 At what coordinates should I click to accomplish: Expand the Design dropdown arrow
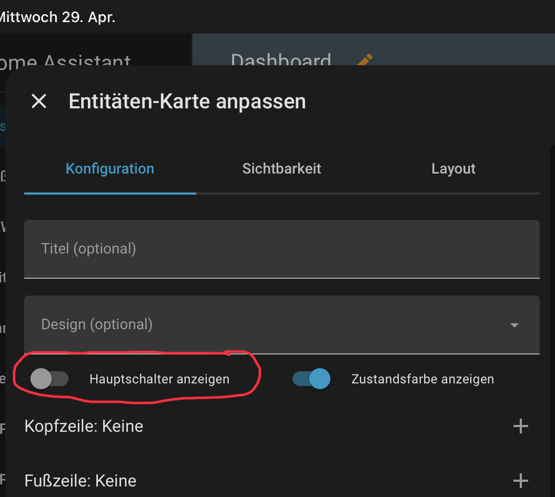pos(514,325)
